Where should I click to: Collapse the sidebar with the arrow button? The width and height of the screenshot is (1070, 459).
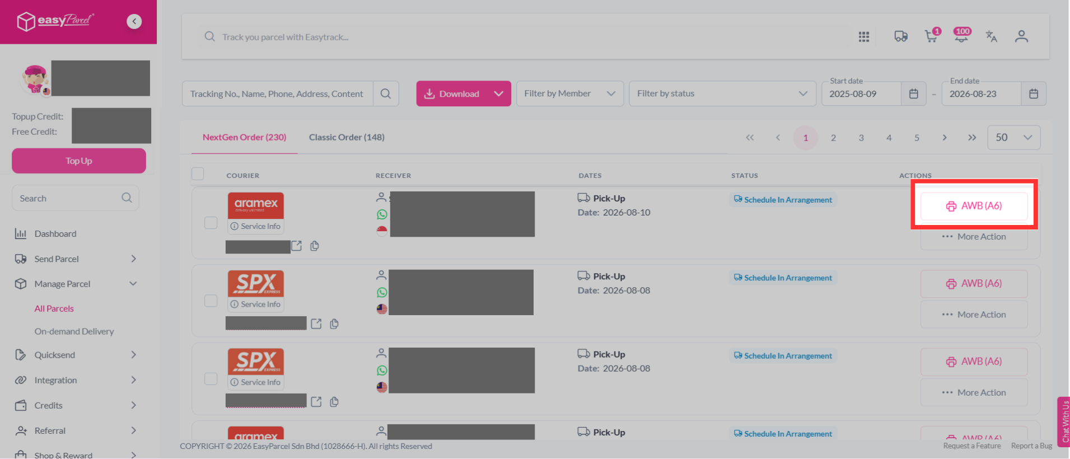pos(134,21)
